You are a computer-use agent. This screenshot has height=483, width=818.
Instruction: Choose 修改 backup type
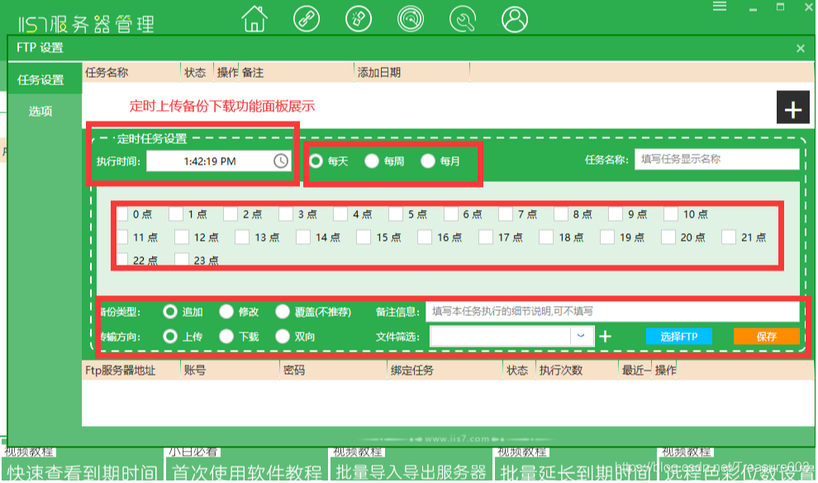pyautogui.click(x=226, y=312)
